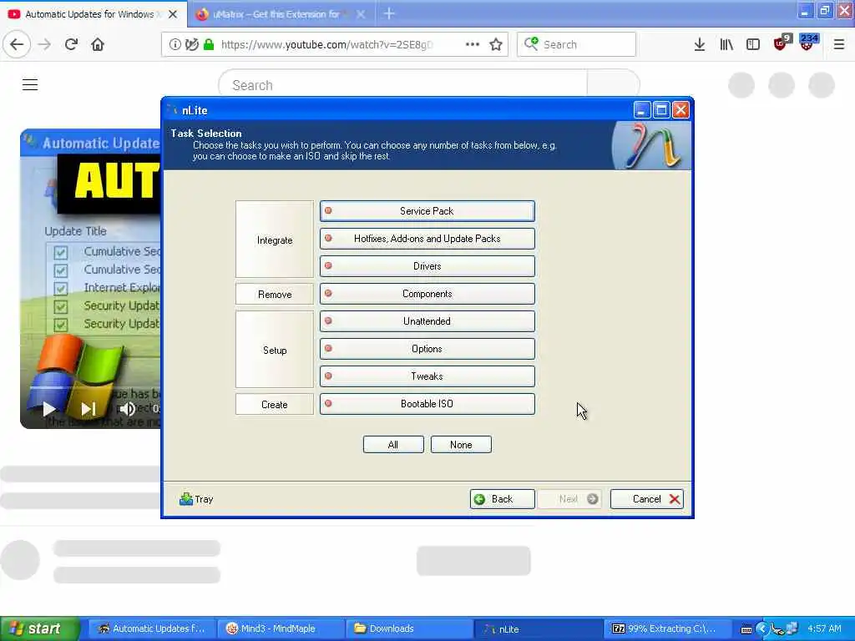Open the Library button
This screenshot has height=641, width=855.
(x=726, y=44)
